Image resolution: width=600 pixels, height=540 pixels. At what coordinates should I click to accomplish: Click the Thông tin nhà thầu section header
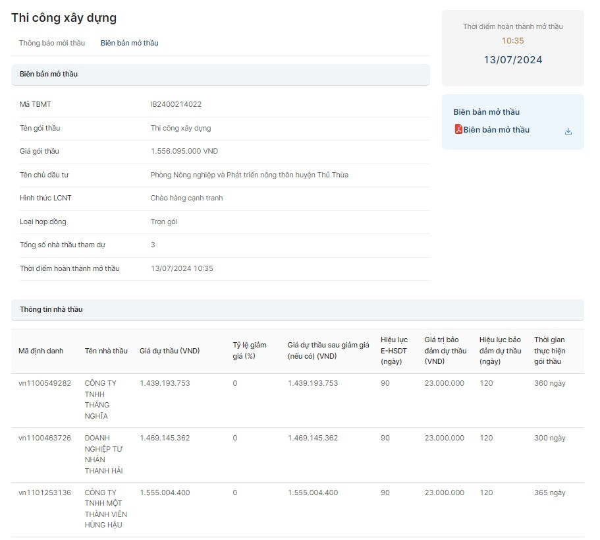point(51,309)
